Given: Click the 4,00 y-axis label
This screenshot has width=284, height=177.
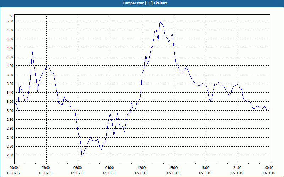Looking at the screenshot, I should [x=10, y=66].
